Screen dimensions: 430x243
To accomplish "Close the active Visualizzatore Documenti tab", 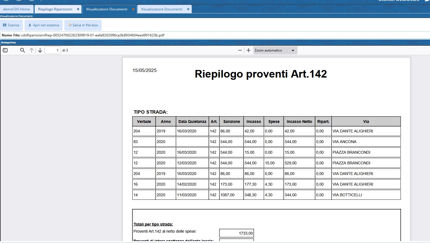I will [x=133, y=9].
